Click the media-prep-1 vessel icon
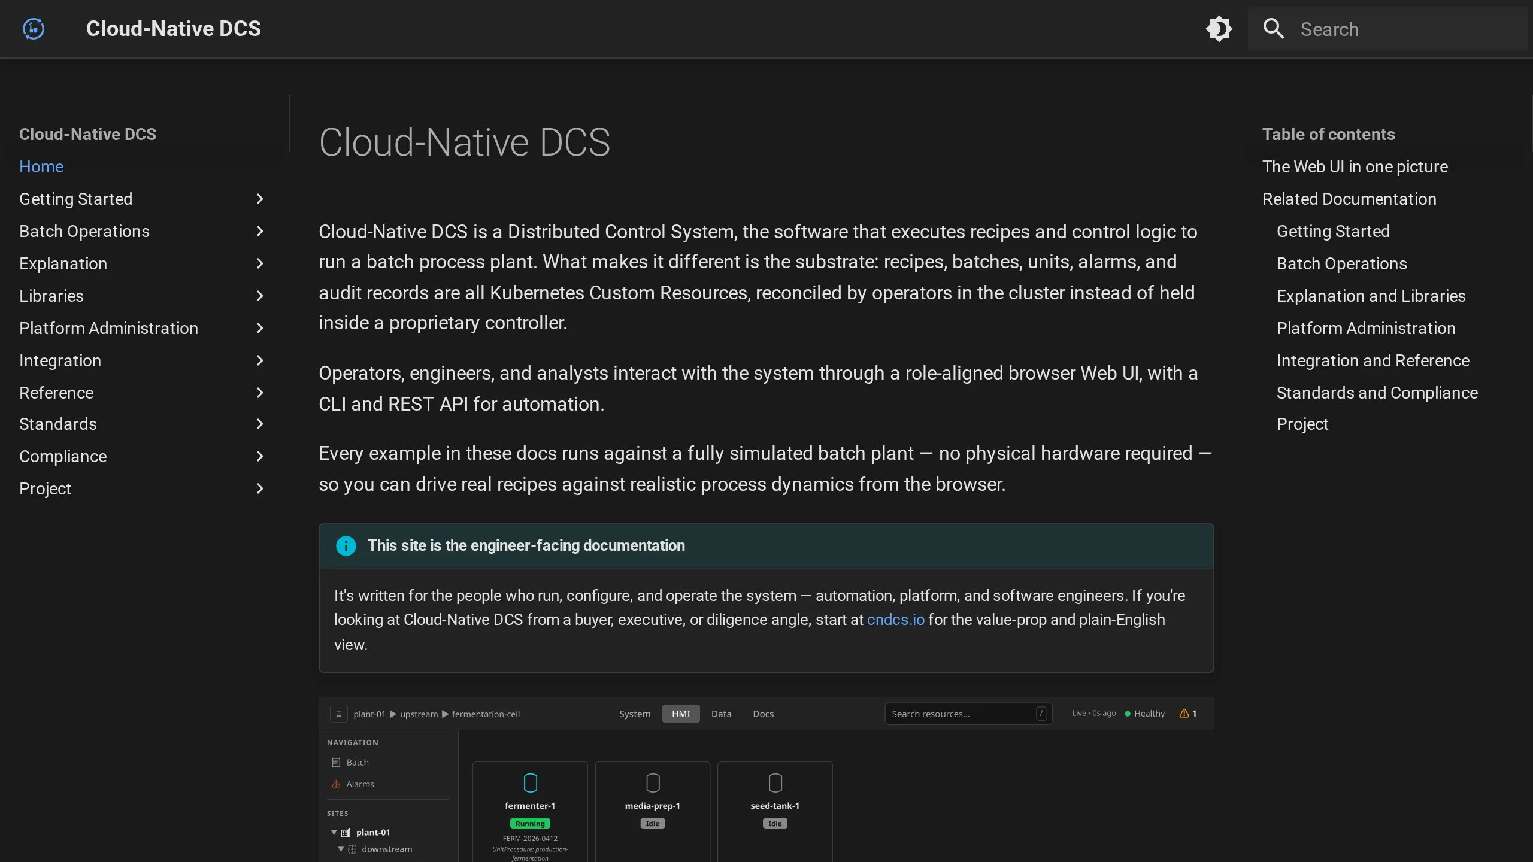Image resolution: width=1533 pixels, height=862 pixels. (x=653, y=783)
